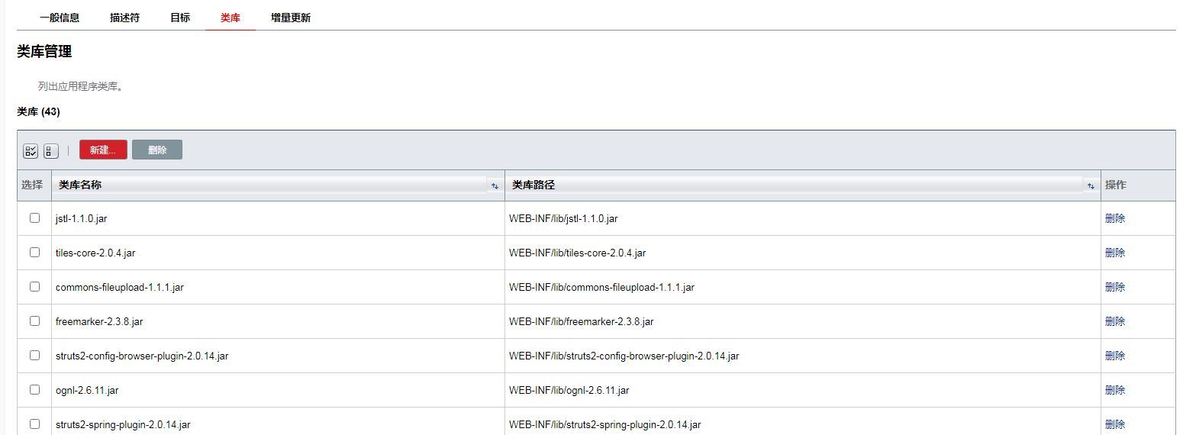Sort by 类库名称 column arrow icon
1183x435 pixels.
coord(495,185)
